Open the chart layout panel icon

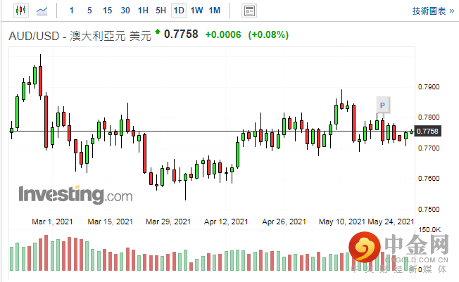(x=249, y=11)
